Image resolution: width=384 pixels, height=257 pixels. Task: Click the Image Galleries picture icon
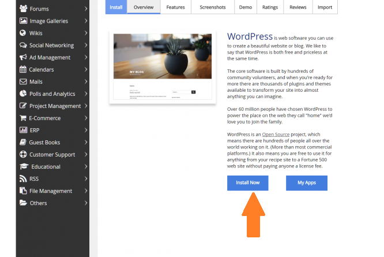23,21
